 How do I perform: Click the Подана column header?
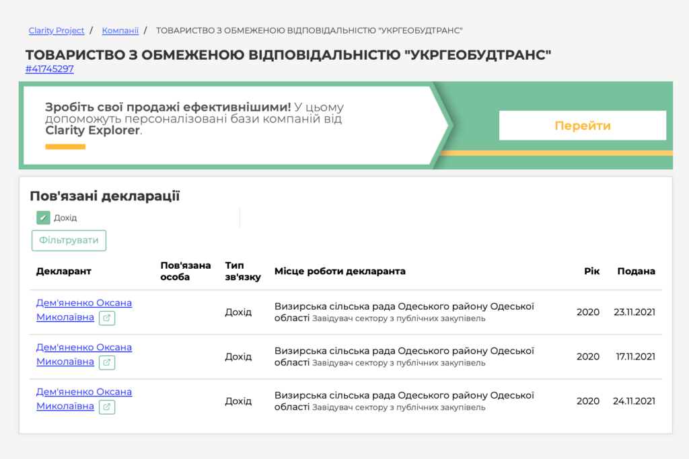click(x=636, y=271)
